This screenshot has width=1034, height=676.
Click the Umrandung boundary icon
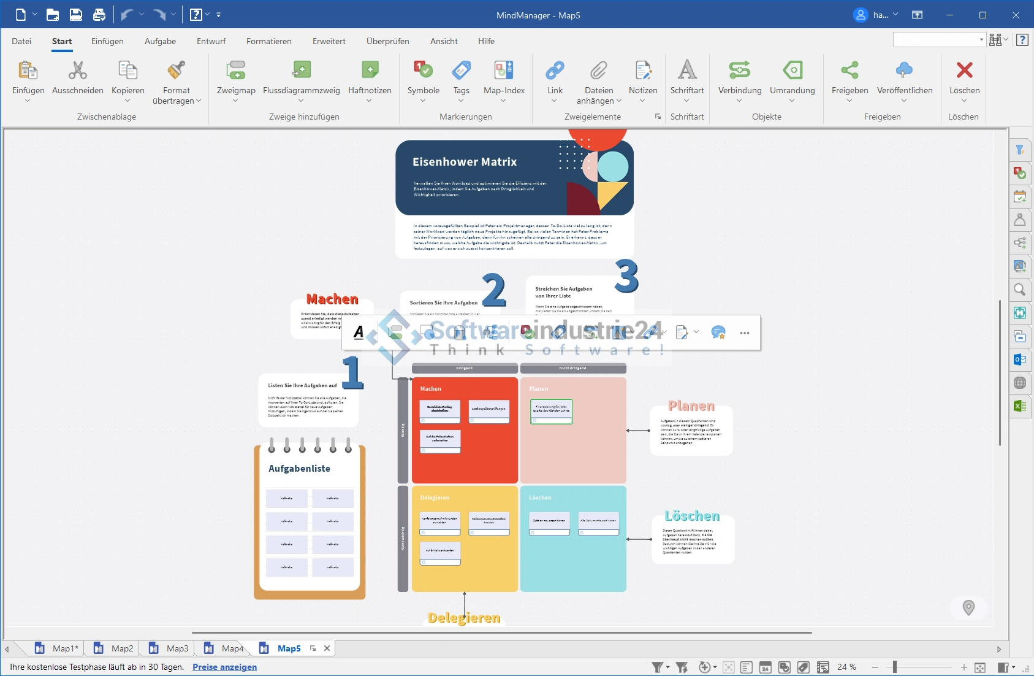(x=792, y=71)
